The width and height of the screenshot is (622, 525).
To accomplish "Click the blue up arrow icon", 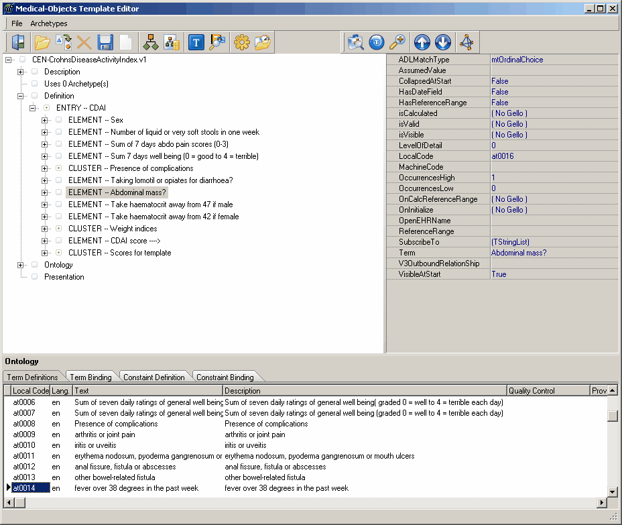I will pos(422,42).
